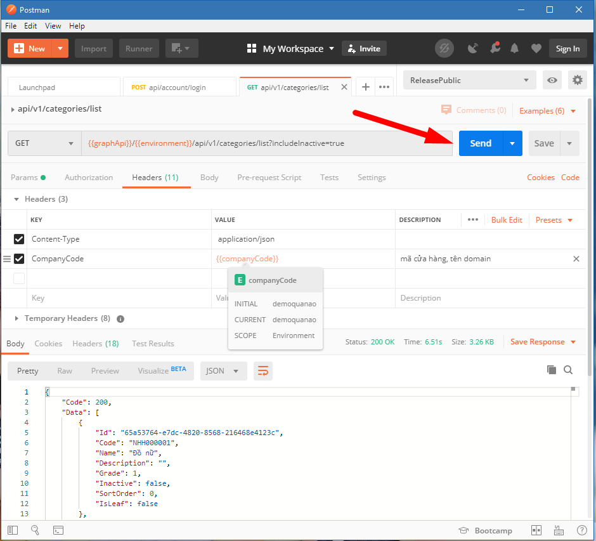Open the GET method dropdown
The width and height of the screenshot is (596, 541).
(x=44, y=143)
